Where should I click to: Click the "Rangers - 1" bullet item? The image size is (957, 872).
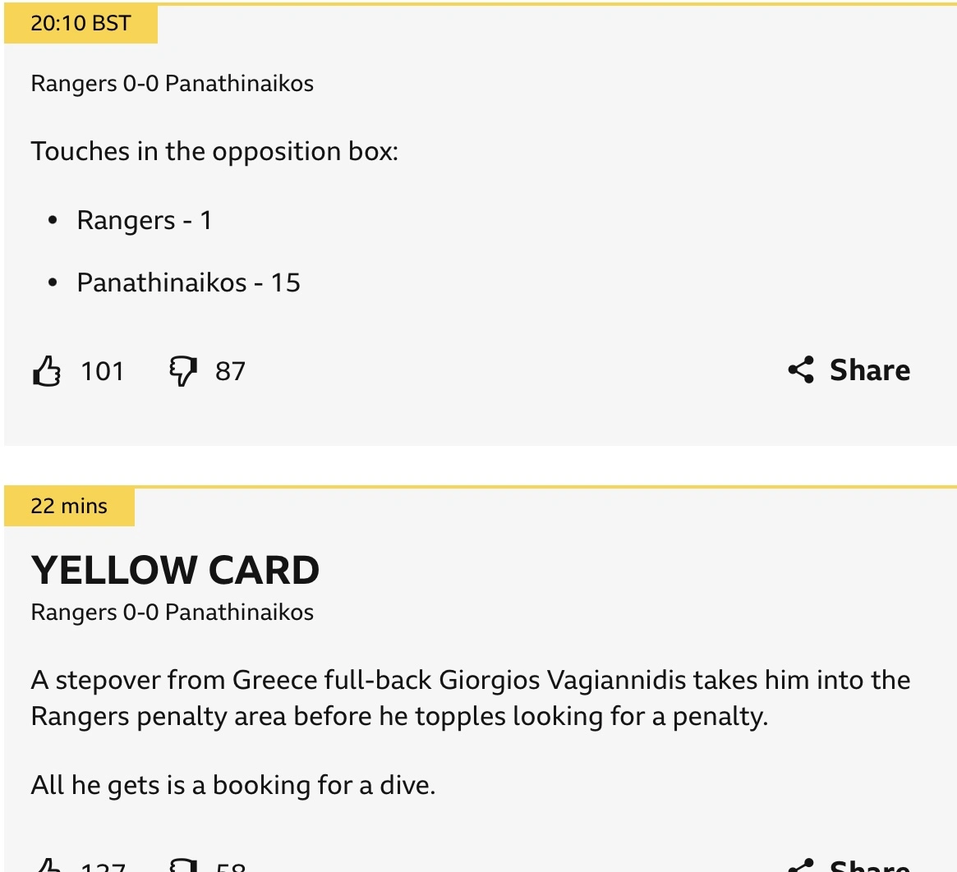point(145,220)
